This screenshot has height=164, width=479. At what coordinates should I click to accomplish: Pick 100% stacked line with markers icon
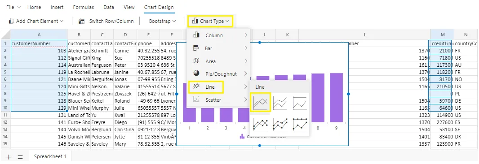coord(300,125)
